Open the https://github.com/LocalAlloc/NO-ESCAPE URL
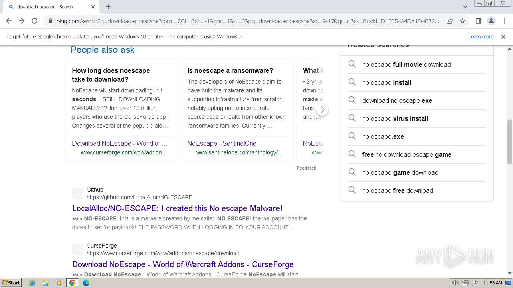This screenshot has height=288, width=513. coord(139,197)
